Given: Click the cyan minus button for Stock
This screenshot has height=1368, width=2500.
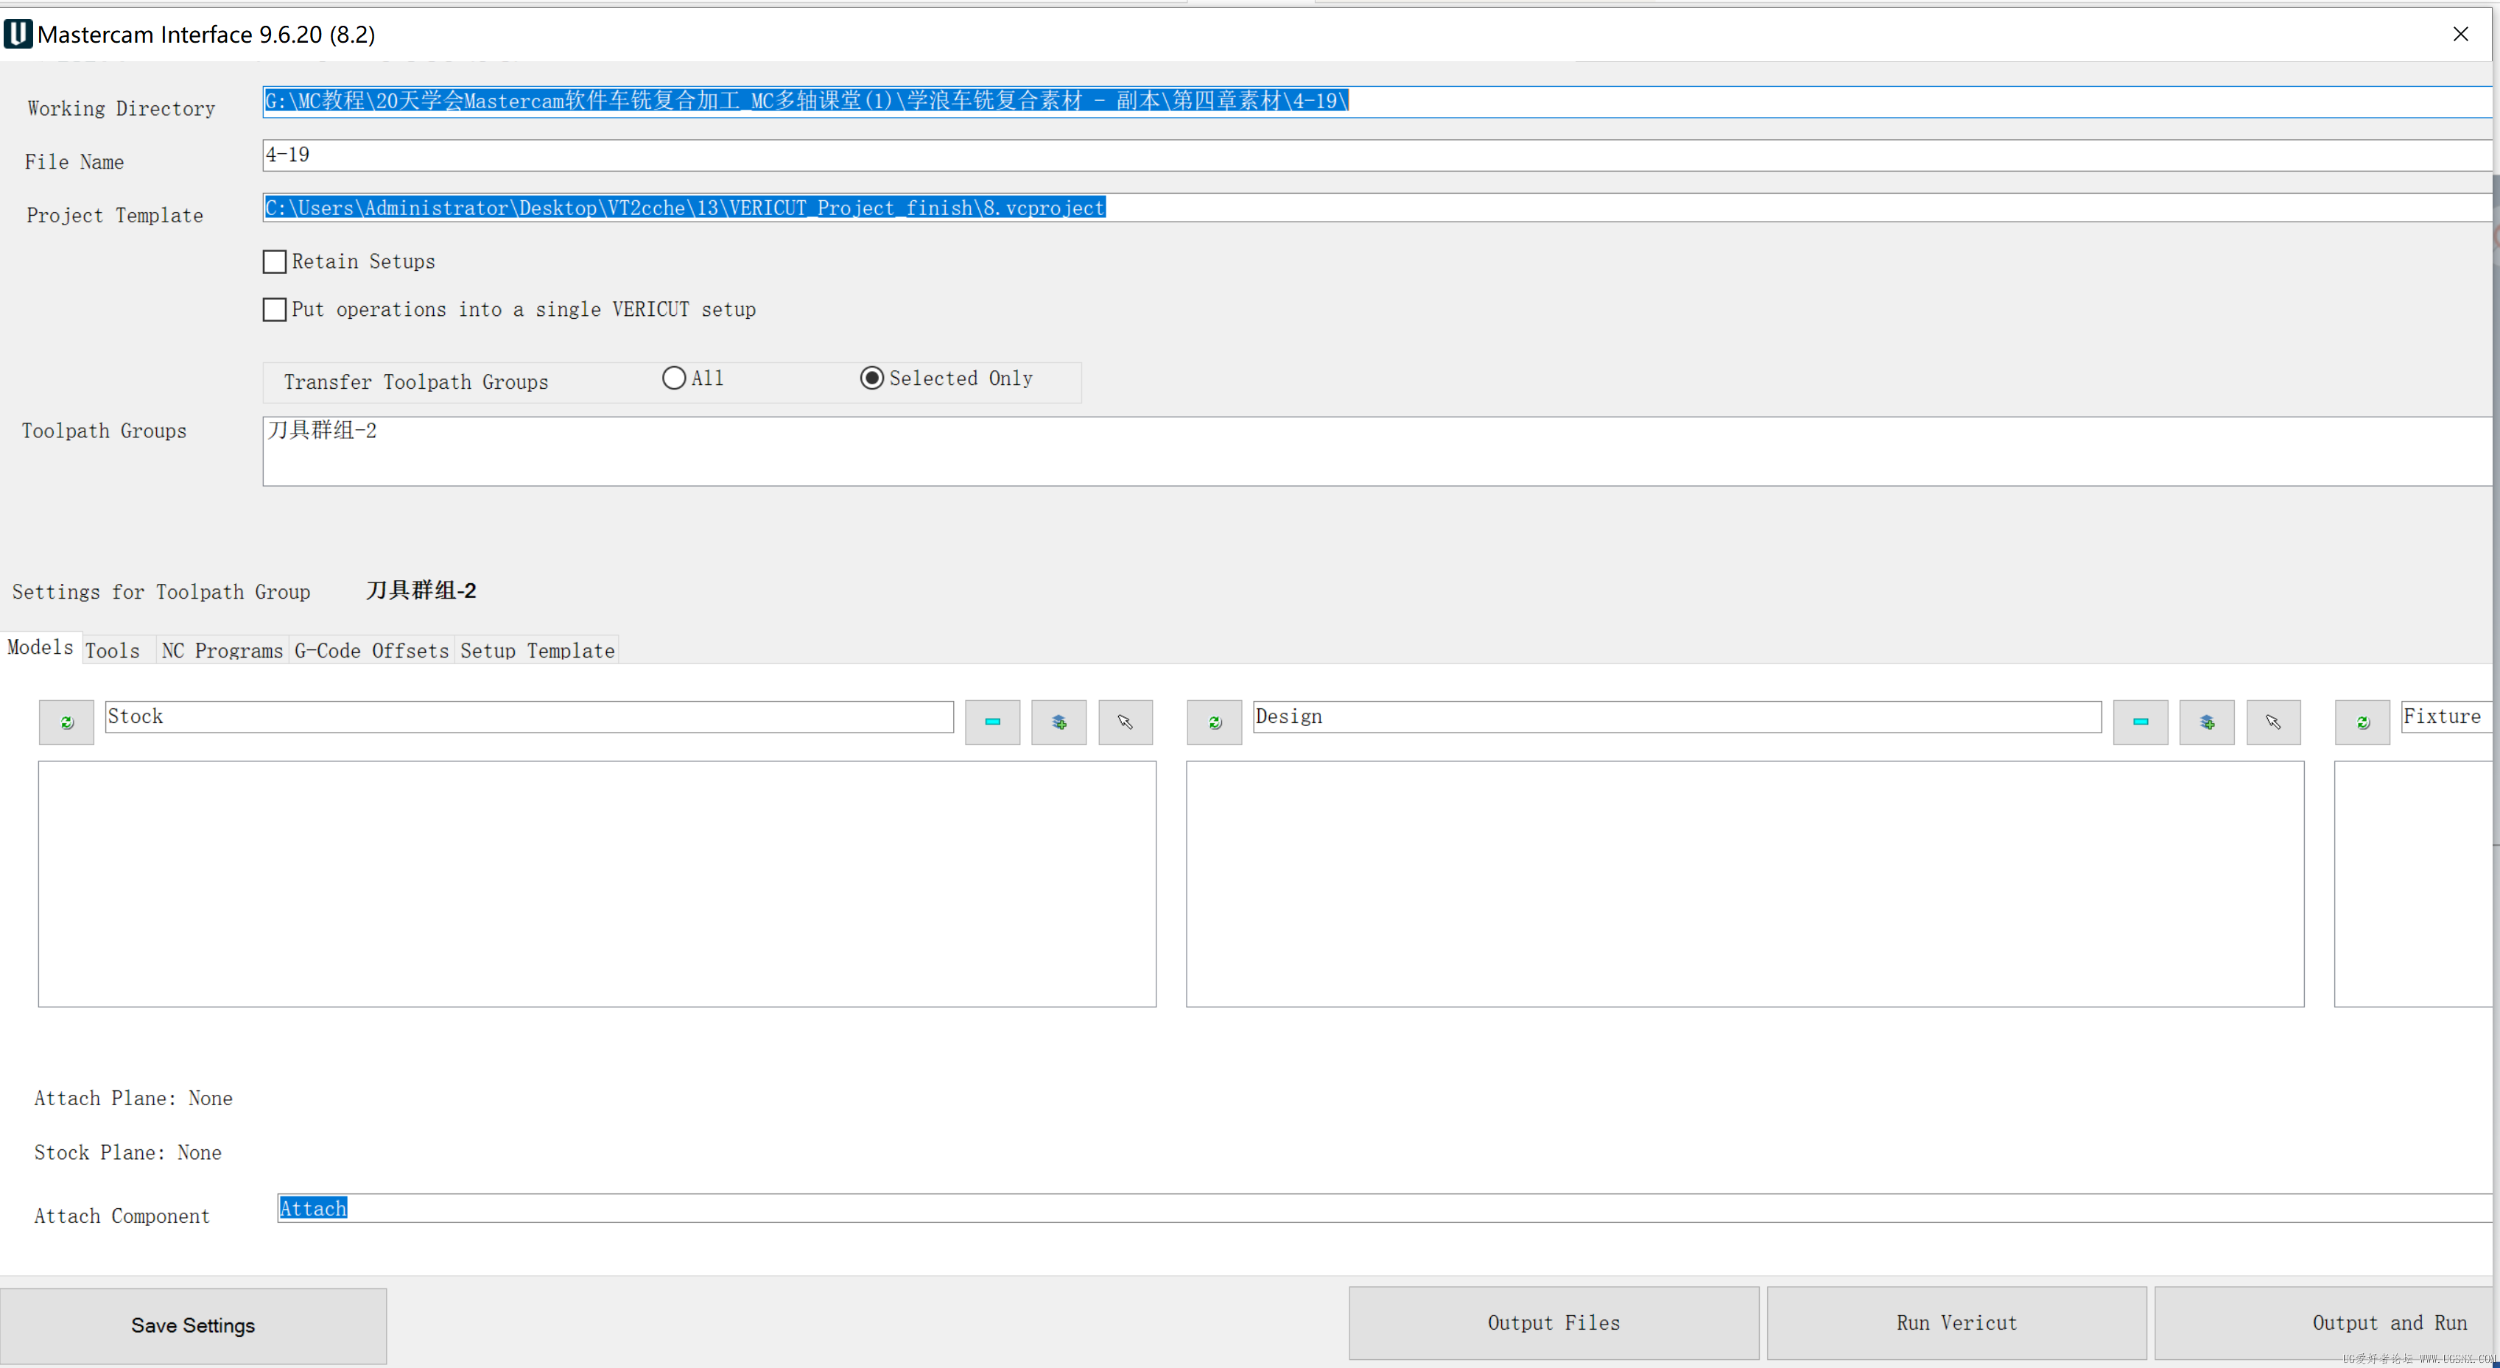Looking at the screenshot, I should point(992,722).
